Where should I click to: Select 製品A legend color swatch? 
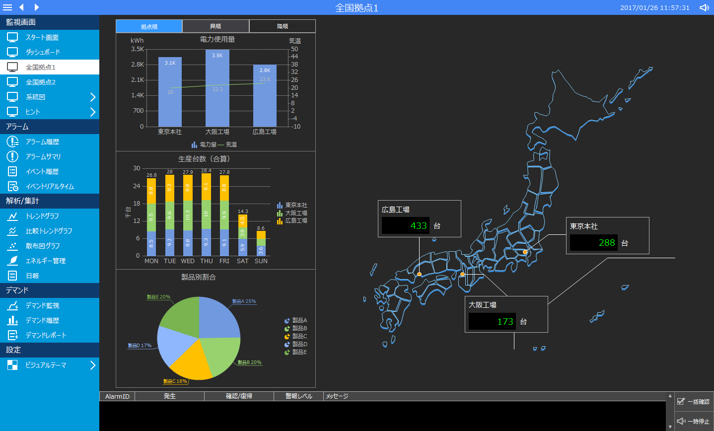(287, 321)
